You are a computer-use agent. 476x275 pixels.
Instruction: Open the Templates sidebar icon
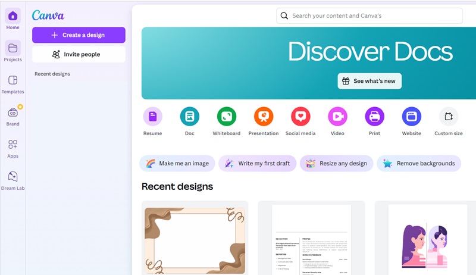click(12, 80)
